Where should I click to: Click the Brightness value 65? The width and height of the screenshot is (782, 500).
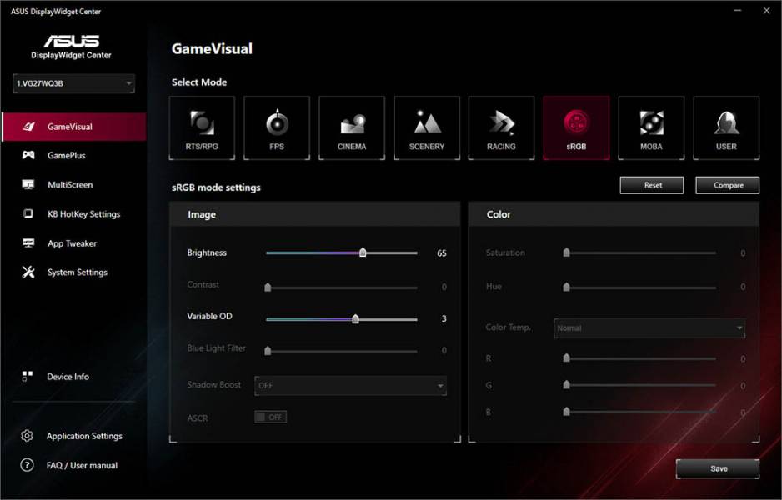[441, 253]
